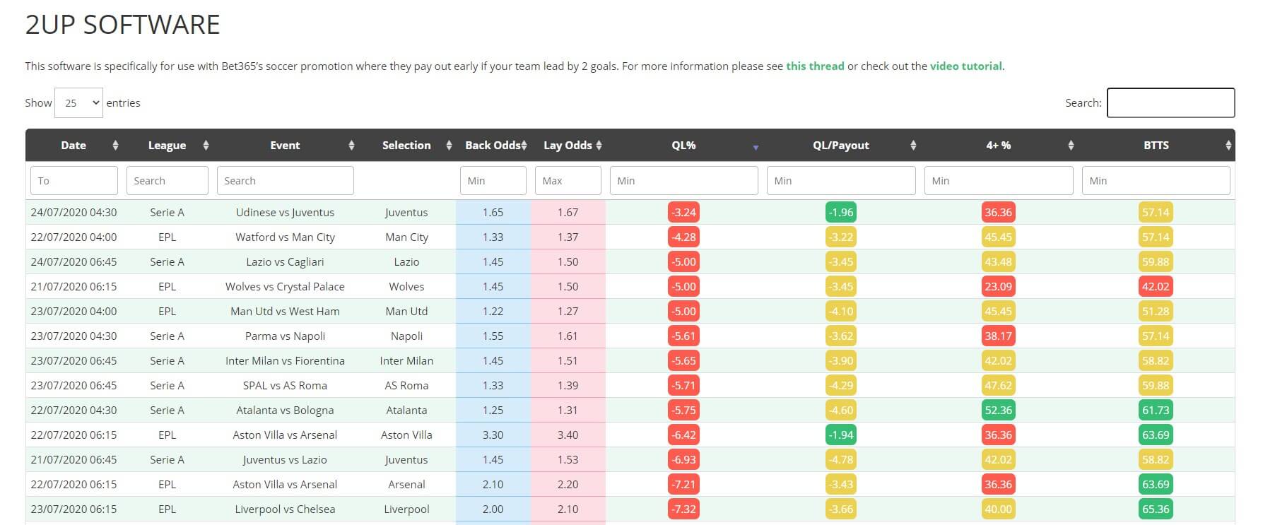1263x525 pixels.
Task: Click the League column header label
Action: tap(167, 146)
